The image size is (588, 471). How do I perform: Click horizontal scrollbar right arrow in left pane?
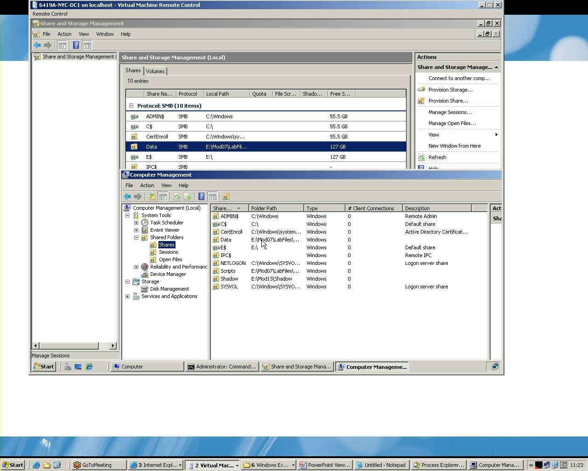tap(113, 345)
